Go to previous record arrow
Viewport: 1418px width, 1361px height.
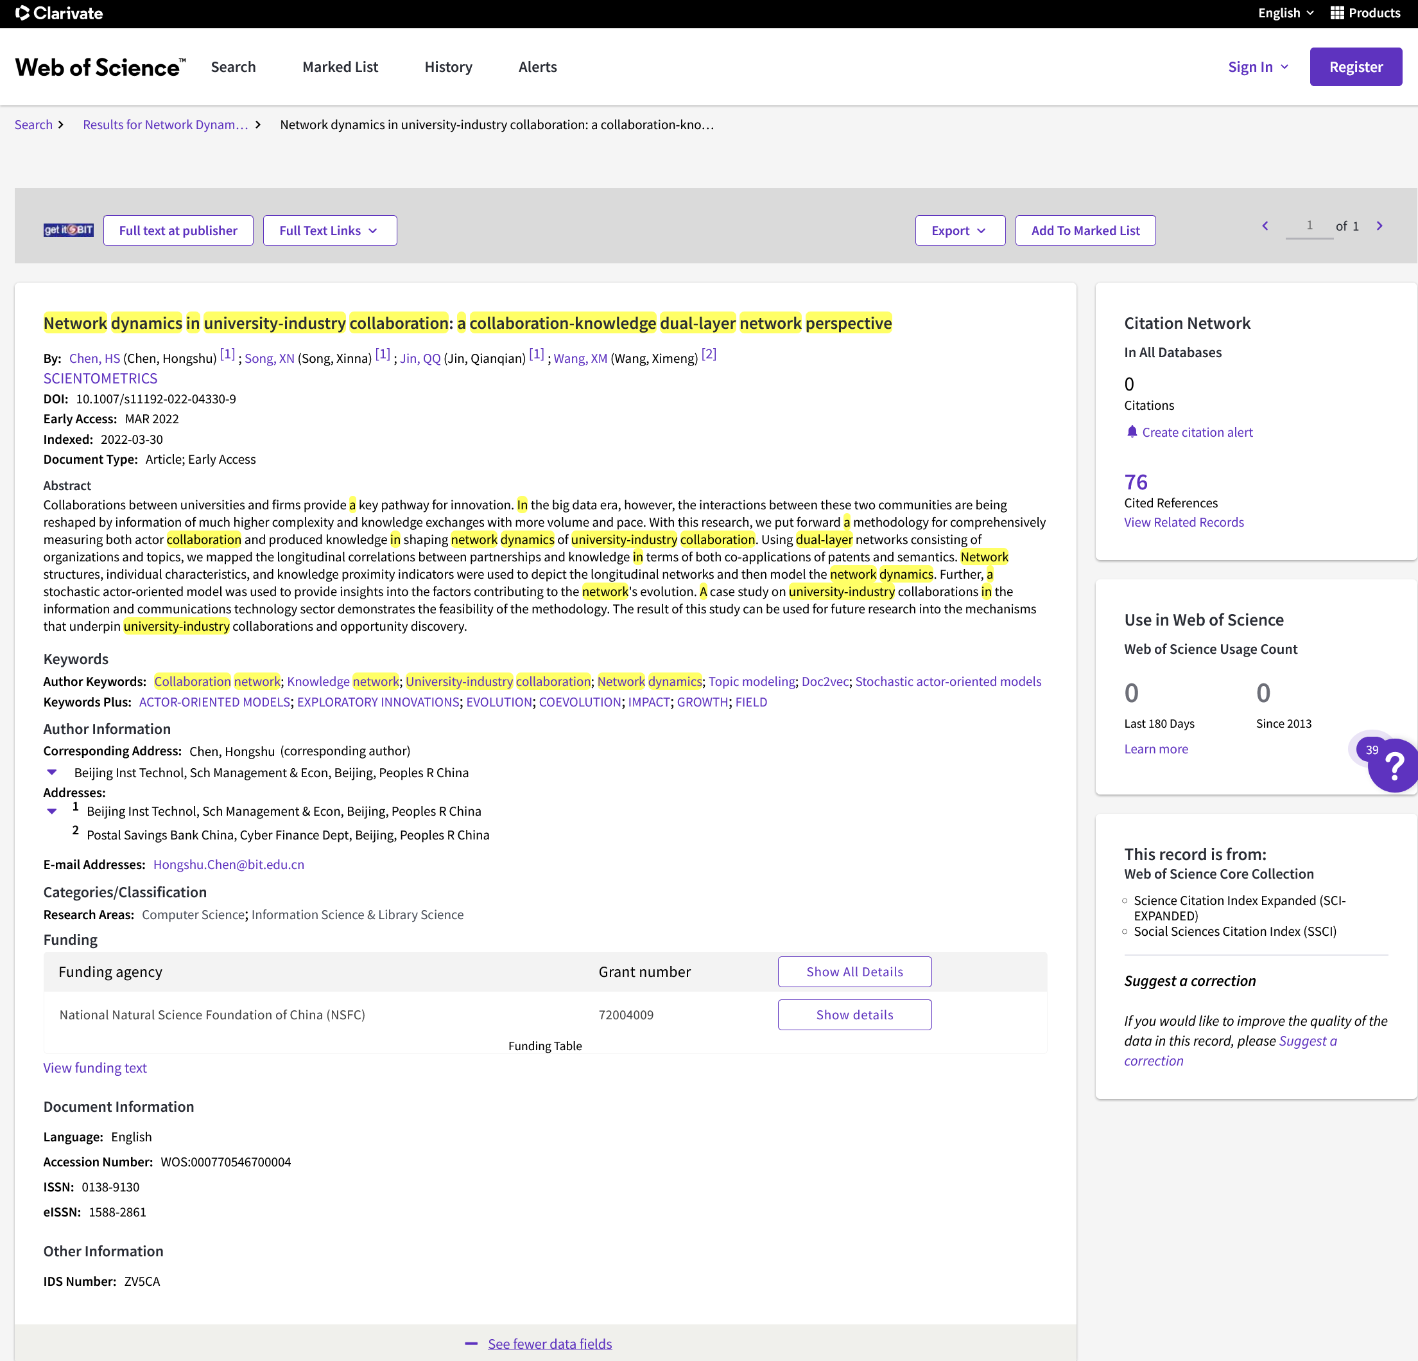point(1265,226)
